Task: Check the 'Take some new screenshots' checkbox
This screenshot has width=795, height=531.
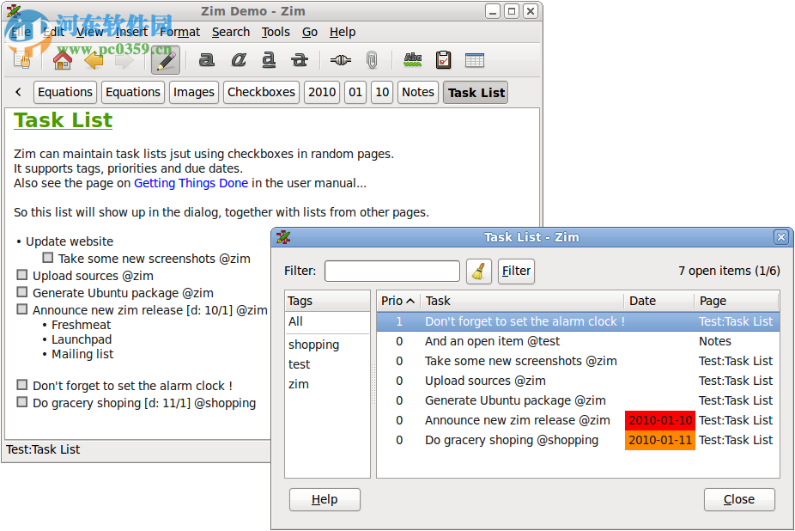Action: click(48, 258)
